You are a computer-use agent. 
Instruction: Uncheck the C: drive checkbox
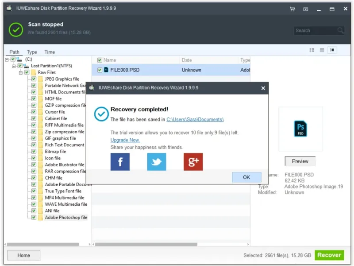coord(13,59)
